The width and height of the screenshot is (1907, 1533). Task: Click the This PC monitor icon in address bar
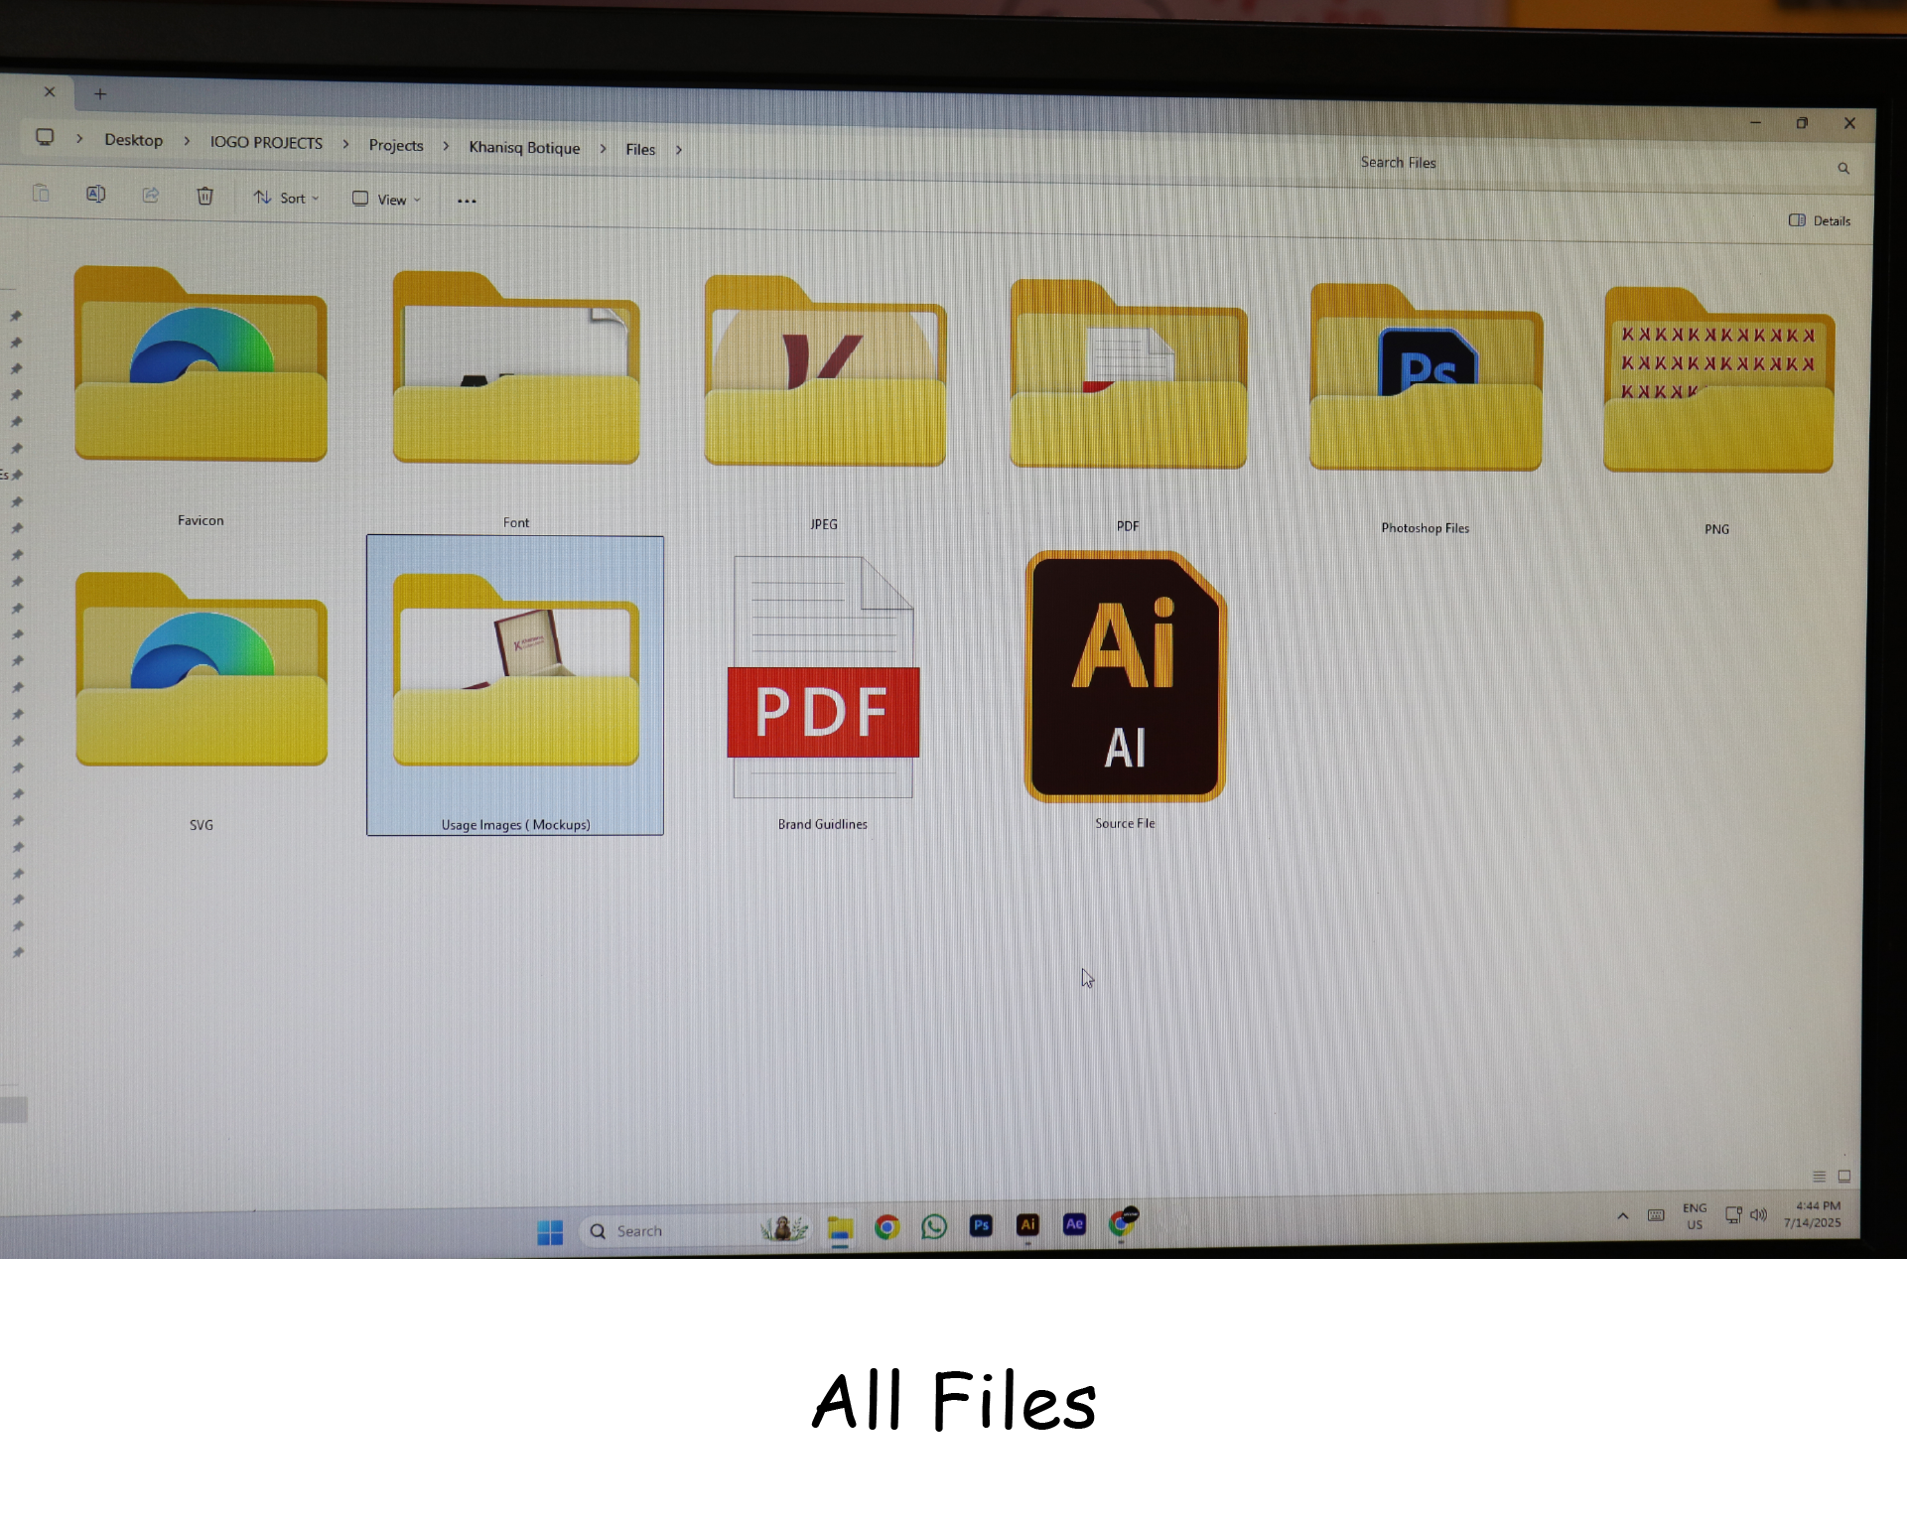click(45, 137)
